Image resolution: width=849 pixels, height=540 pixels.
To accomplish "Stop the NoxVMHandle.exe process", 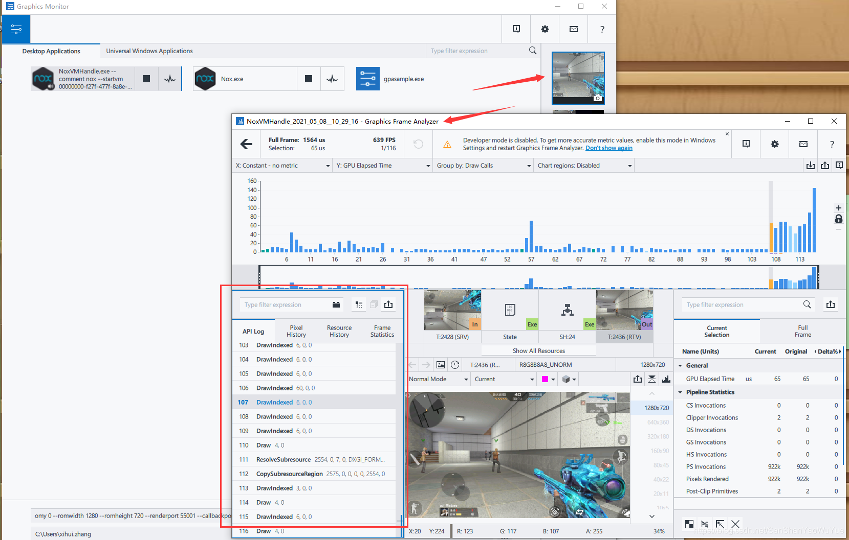I will (146, 79).
